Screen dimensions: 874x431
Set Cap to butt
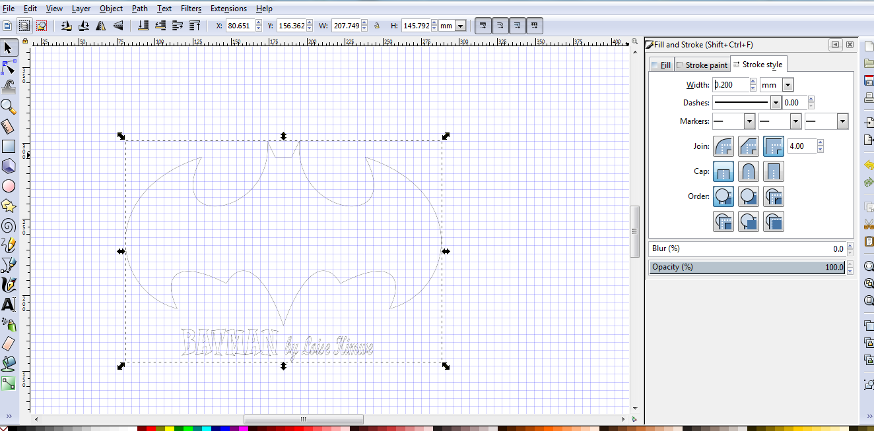tap(723, 171)
